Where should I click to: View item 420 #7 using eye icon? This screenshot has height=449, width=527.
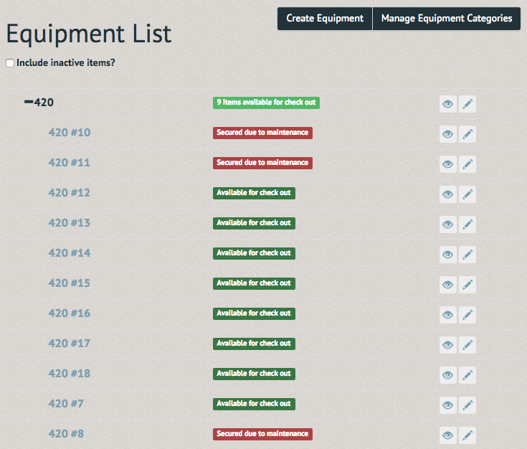click(x=447, y=405)
